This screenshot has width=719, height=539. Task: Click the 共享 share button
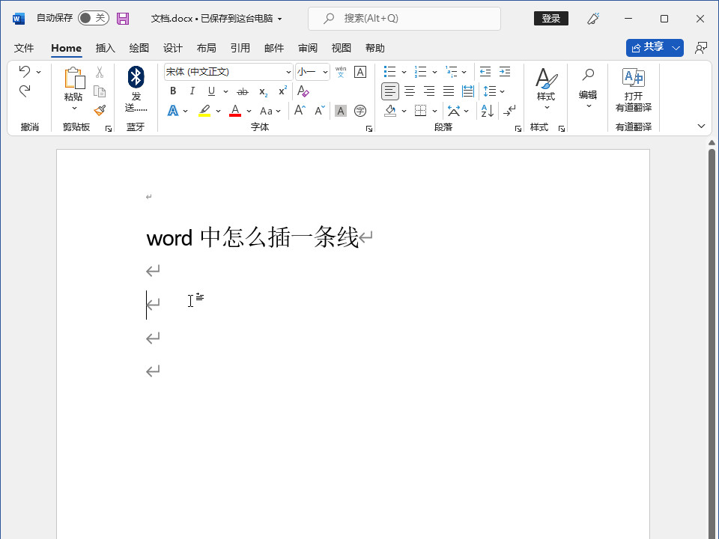[649, 48]
